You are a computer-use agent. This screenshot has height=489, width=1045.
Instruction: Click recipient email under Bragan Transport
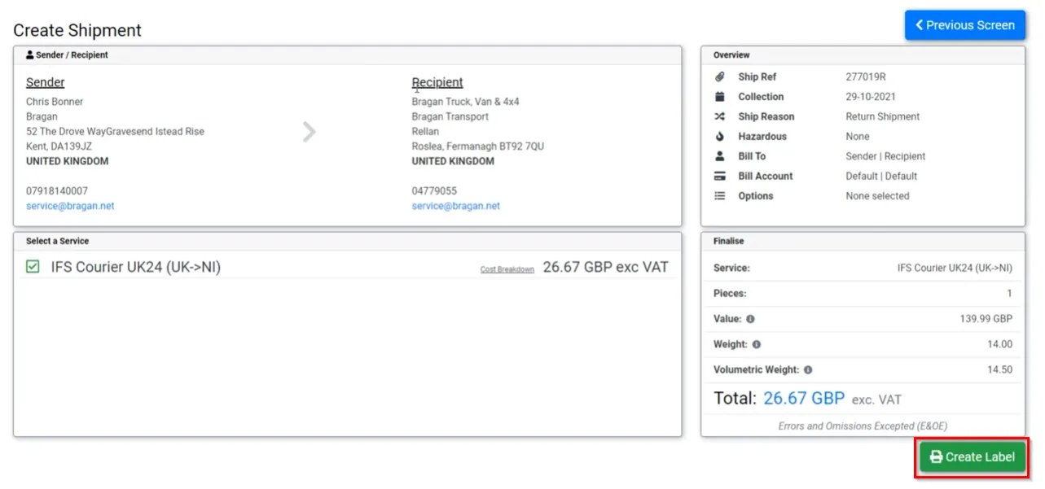point(456,206)
